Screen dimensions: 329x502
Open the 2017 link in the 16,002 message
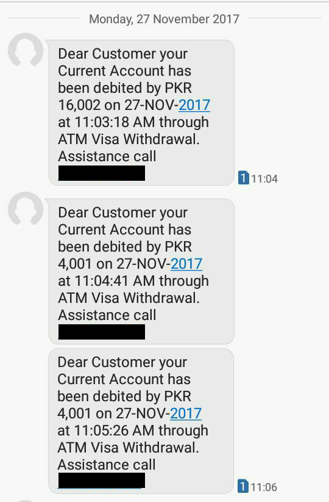[x=194, y=105]
